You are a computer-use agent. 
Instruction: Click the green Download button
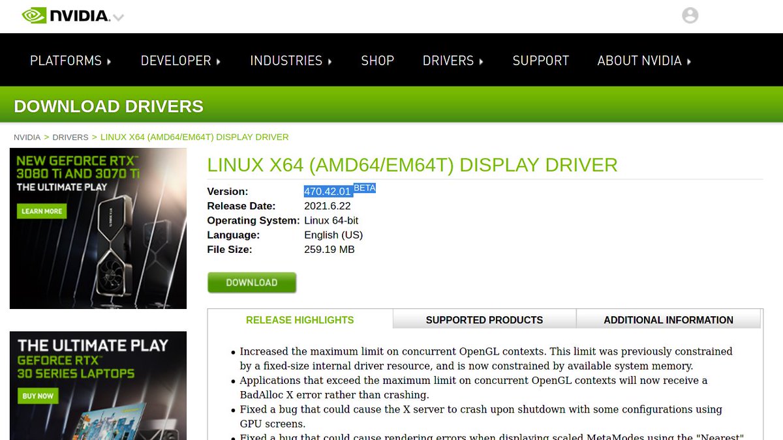coord(252,282)
